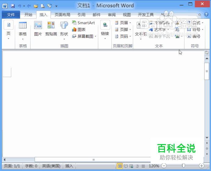This screenshot has width=211, height=171.
Task: Open the 页码 page number dropdown
Action: [123, 36]
